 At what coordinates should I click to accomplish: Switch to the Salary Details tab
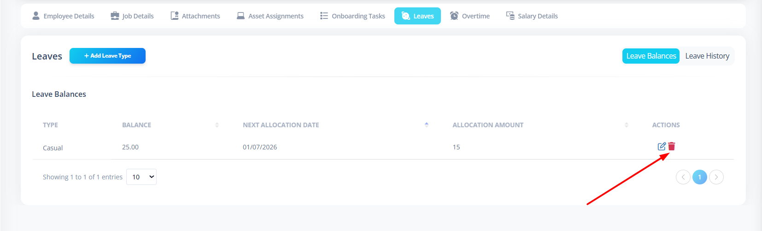click(x=532, y=16)
